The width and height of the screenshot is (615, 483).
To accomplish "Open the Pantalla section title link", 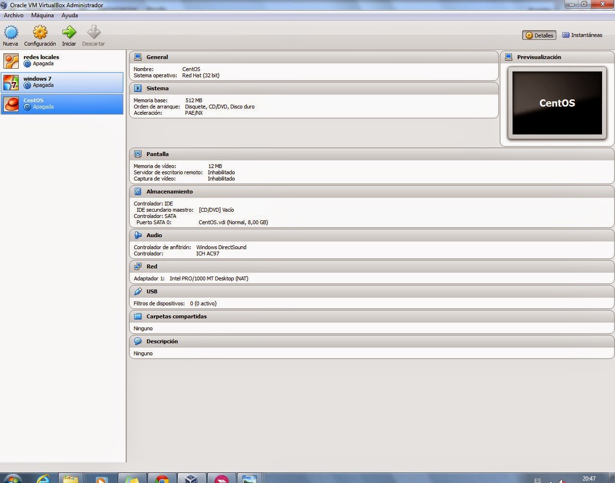I will [x=158, y=154].
